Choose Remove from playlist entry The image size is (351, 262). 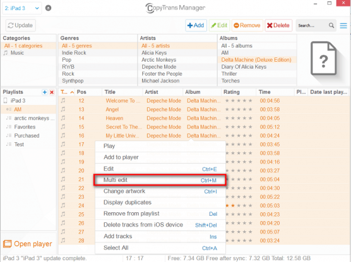pyautogui.click(x=160, y=214)
